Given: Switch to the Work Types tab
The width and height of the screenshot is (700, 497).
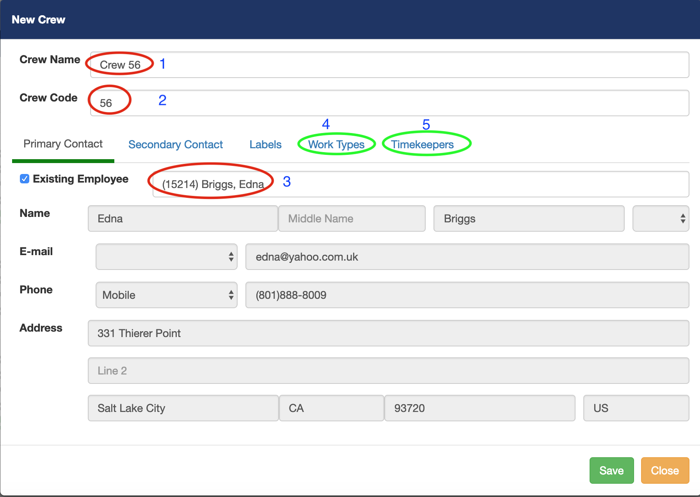Looking at the screenshot, I should (336, 145).
